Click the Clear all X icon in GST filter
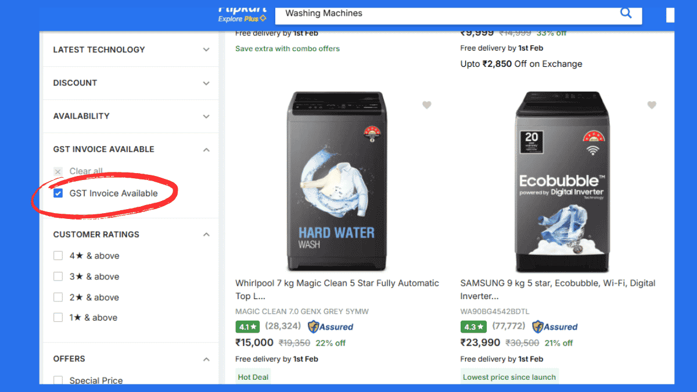The image size is (697, 392). 58,171
